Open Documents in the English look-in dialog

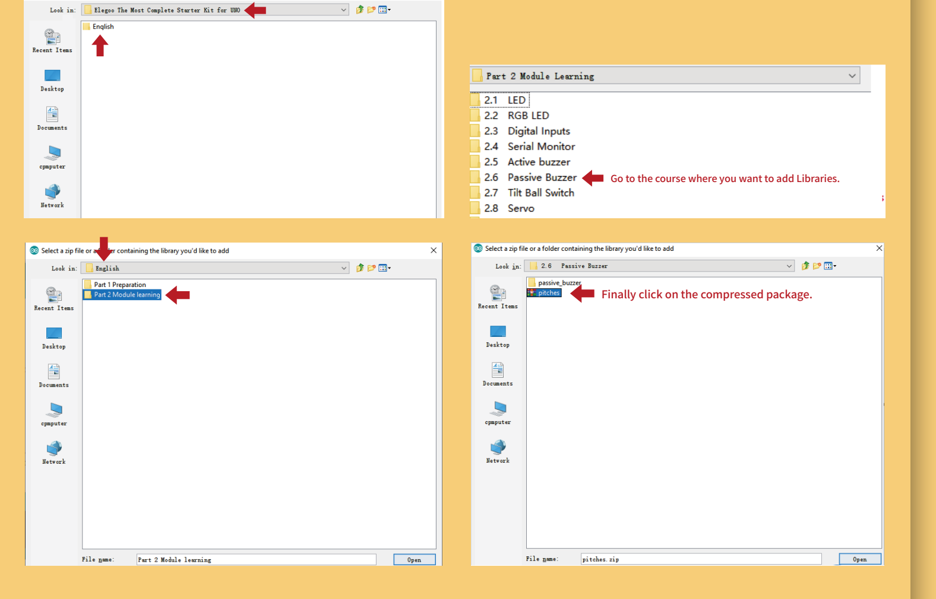pos(54,376)
